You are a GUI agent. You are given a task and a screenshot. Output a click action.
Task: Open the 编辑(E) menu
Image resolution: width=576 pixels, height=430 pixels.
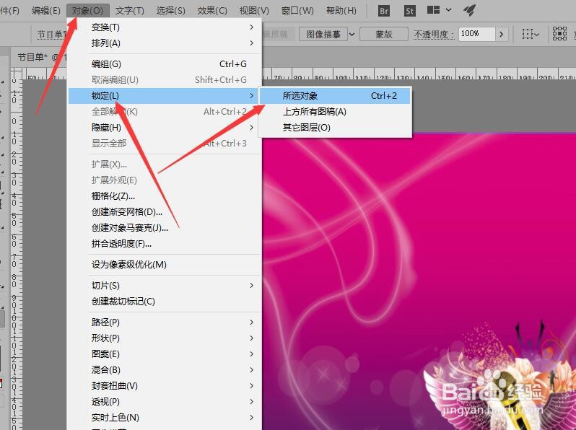click(46, 10)
